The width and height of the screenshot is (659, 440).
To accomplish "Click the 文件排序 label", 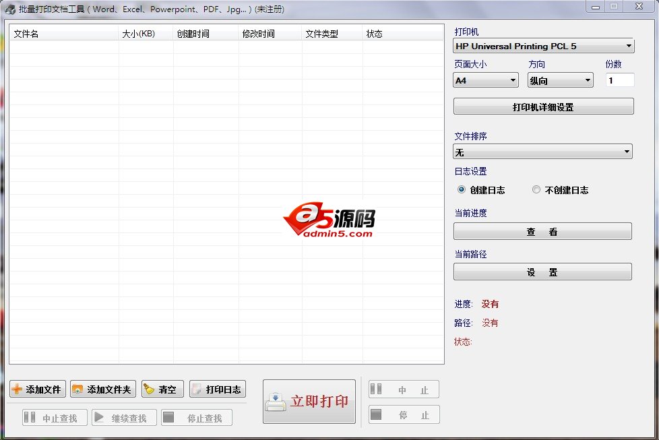I will (x=470, y=136).
